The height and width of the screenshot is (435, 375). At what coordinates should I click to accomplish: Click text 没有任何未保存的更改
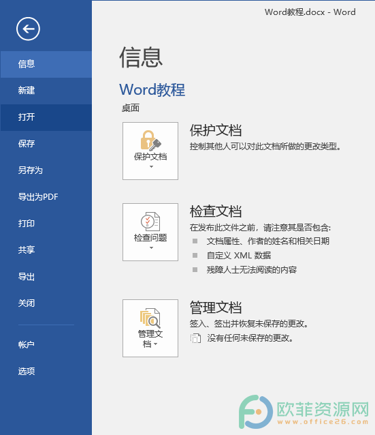point(250,338)
